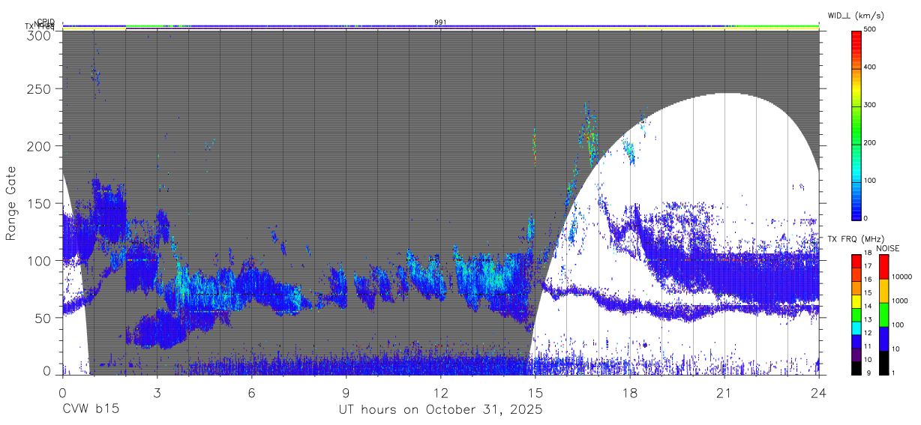Click the '991' CPID value at top
Image resolution: width=921 pixels, height=425 pixels.
coord(440,22)
